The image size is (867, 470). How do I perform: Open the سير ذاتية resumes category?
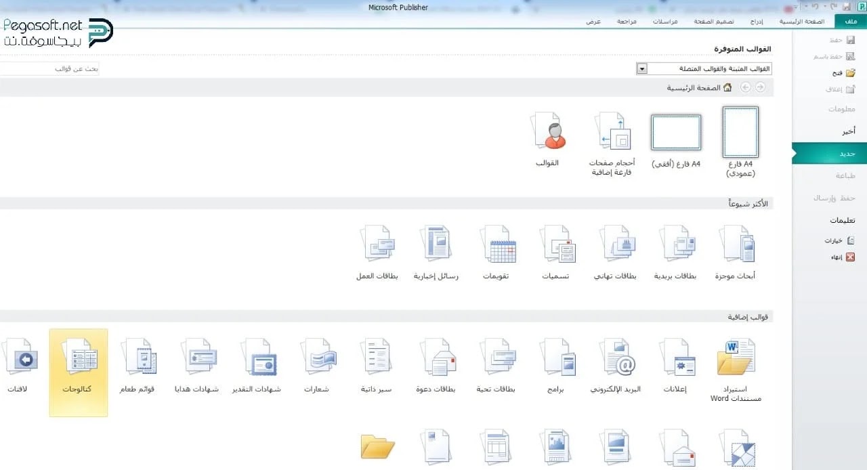coord(377,366)
